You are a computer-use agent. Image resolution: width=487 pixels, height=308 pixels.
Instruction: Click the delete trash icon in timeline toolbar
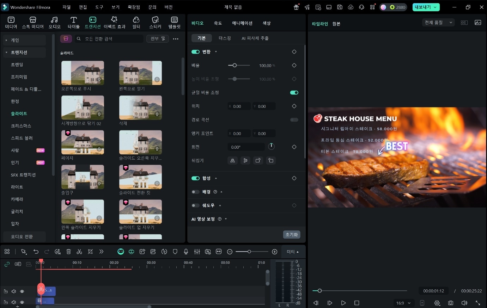(69, 252)
